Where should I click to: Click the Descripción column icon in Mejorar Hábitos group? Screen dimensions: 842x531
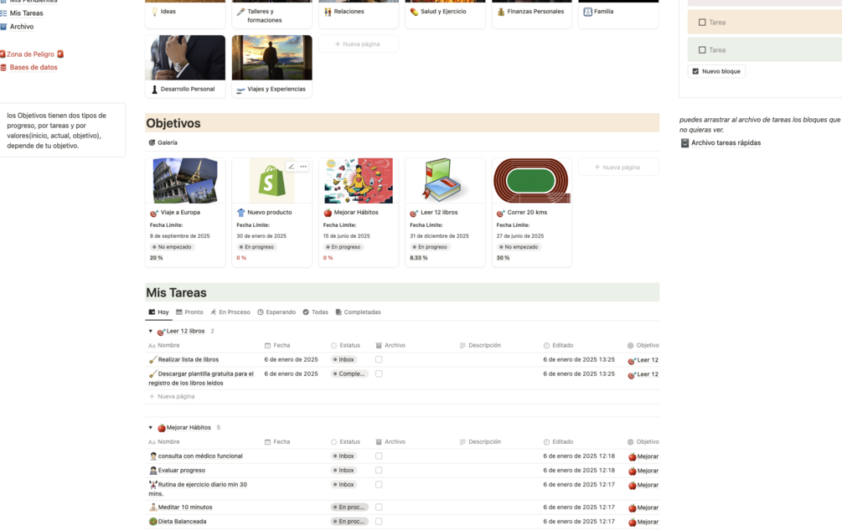pos(462,442)
